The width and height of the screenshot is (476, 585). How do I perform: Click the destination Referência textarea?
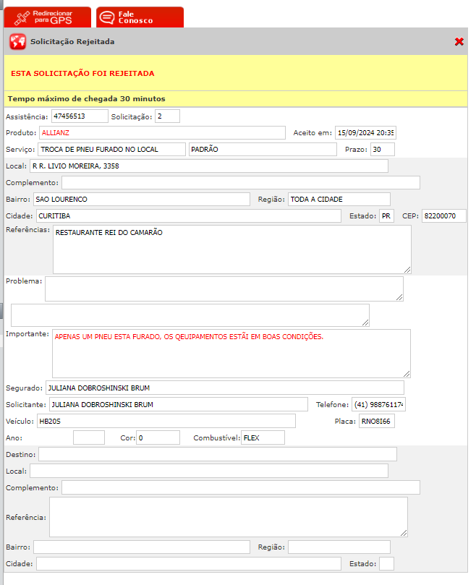(x=229, y=517)
